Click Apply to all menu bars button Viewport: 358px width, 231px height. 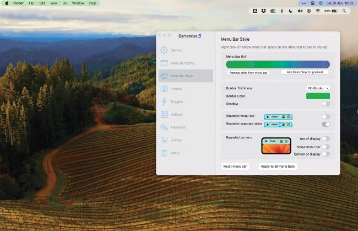coord(278,166)
